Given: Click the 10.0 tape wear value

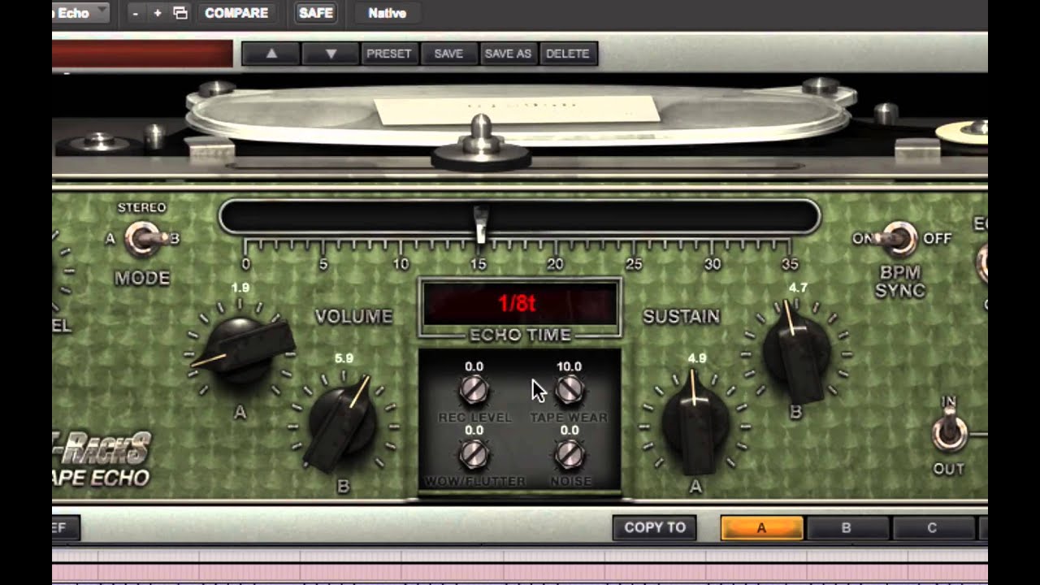Looking at the screenshot, I should [569, 366].
